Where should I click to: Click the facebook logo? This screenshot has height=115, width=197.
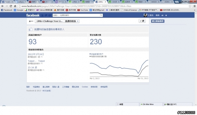(x=33, y=15)
